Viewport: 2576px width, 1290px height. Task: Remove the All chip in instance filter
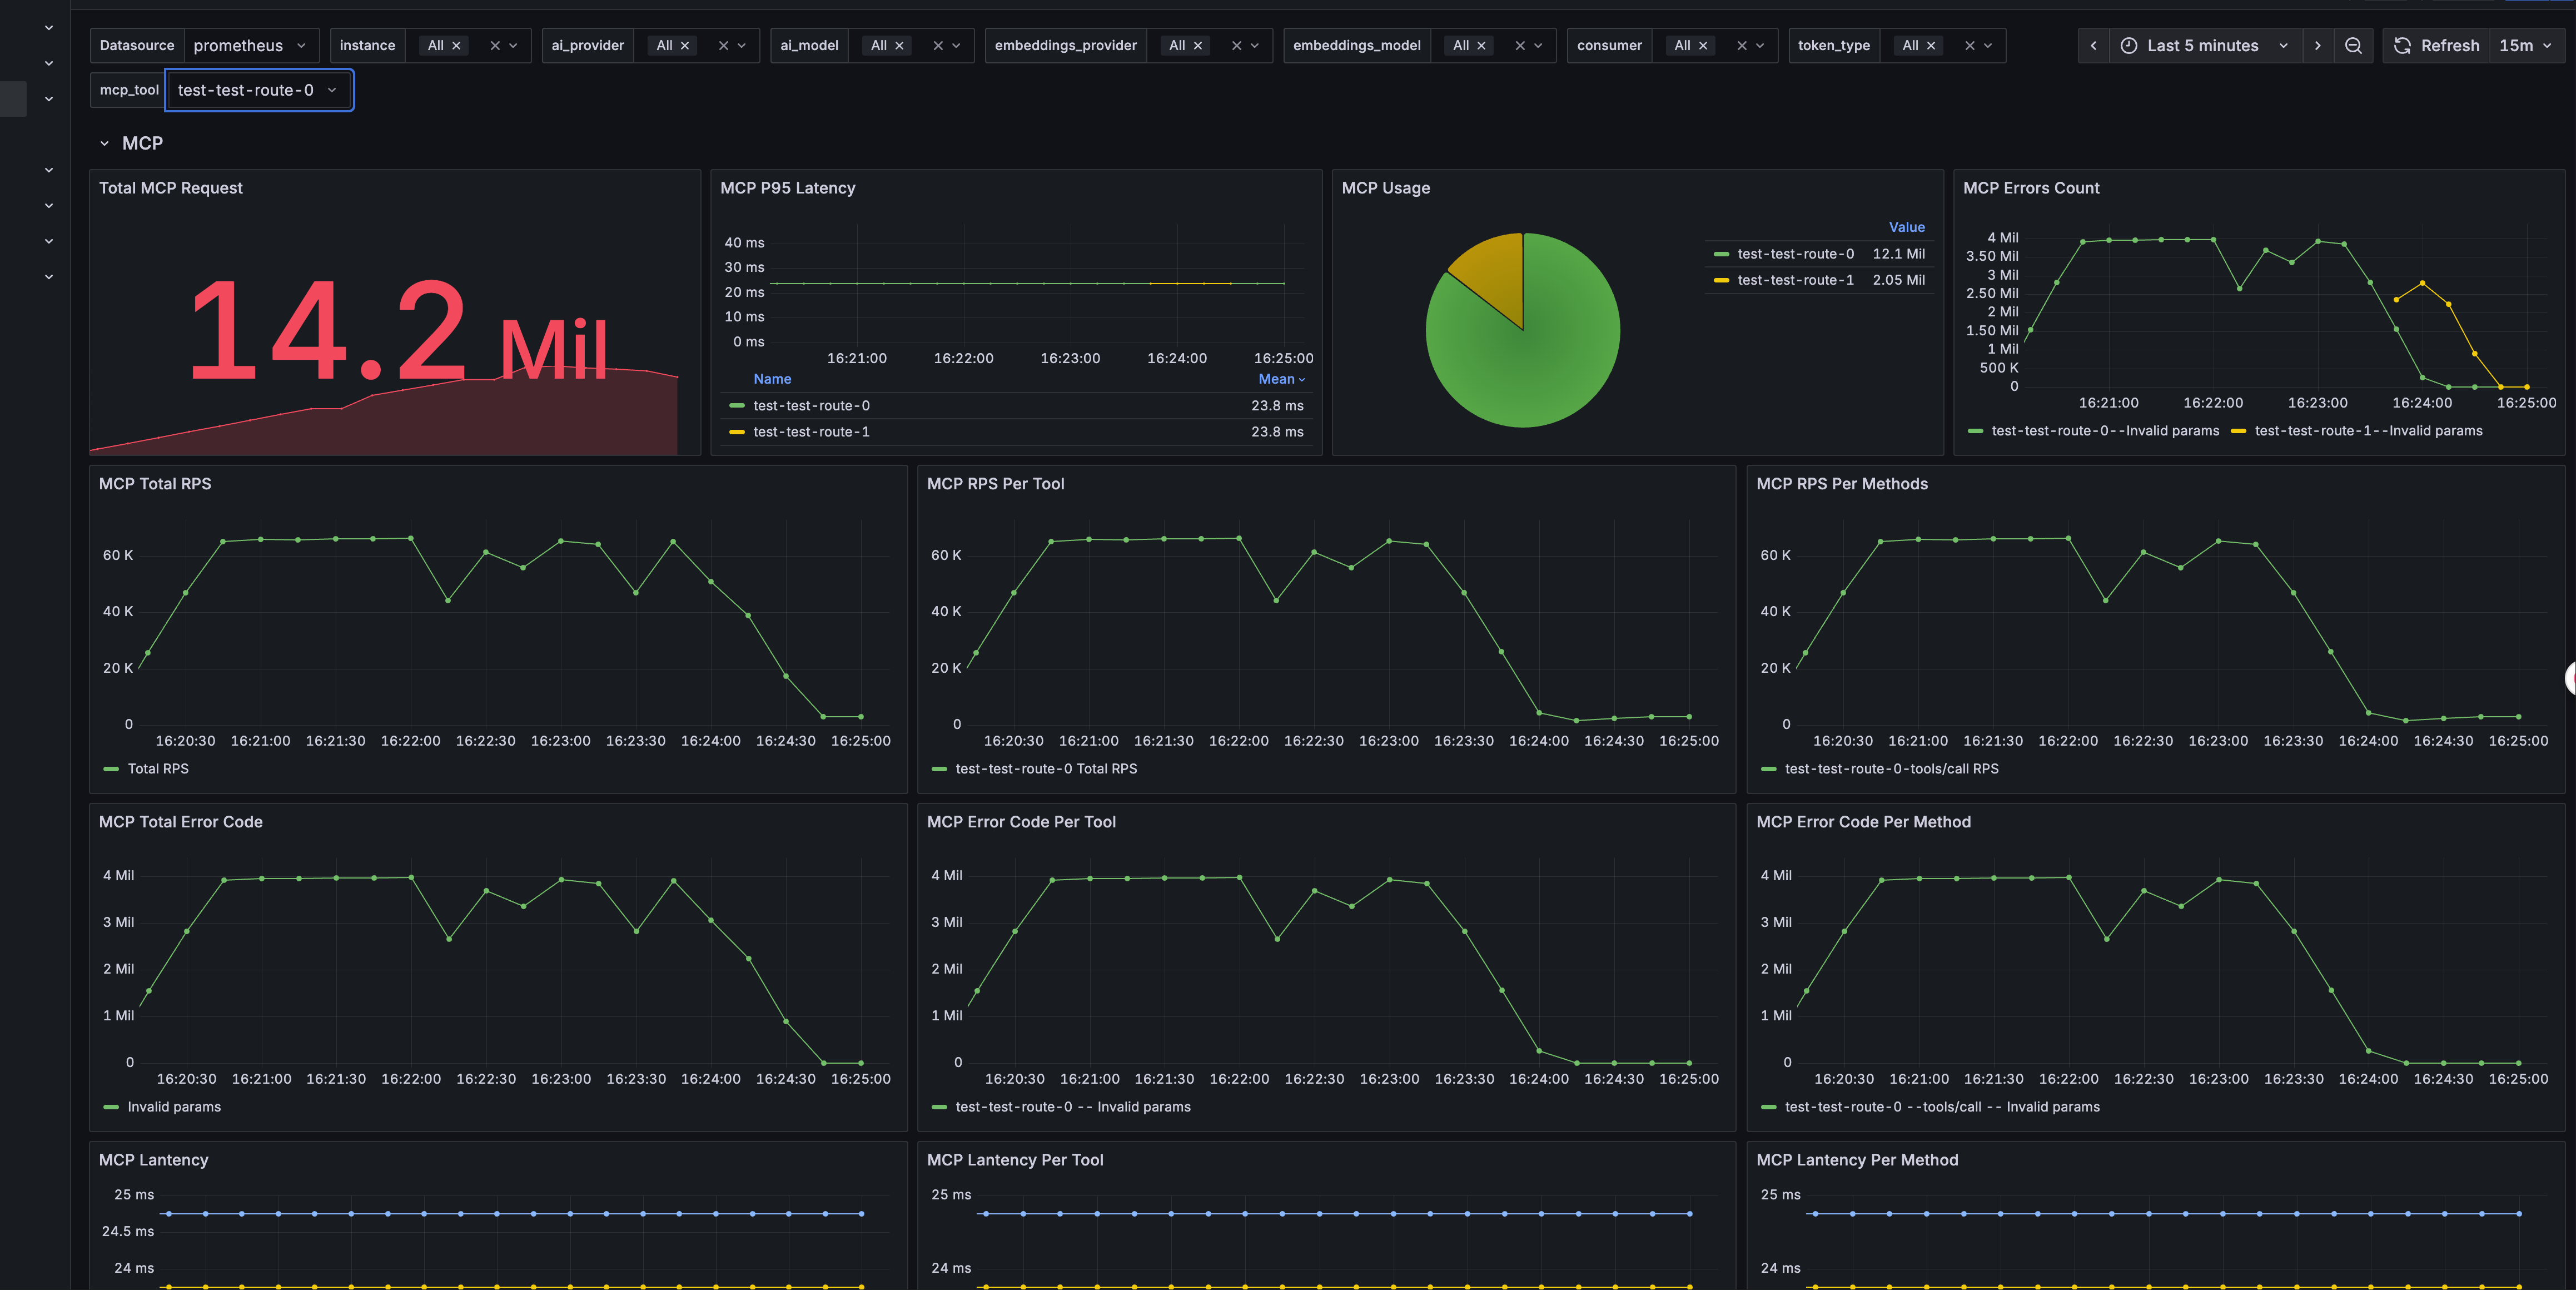pos(456,46)
